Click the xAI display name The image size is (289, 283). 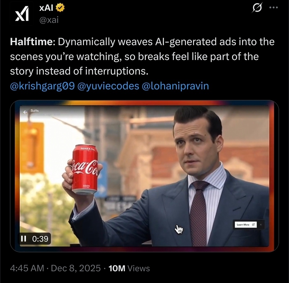(x=46, y=8)
